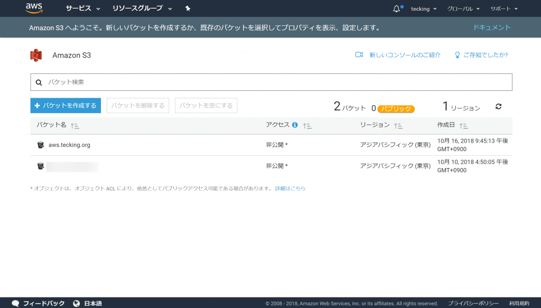This screenshot has width=541, height=308.
Task: Click the ご存知でしたか? link
Action: (x=486, y=55)
